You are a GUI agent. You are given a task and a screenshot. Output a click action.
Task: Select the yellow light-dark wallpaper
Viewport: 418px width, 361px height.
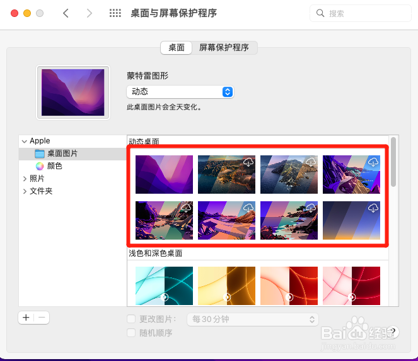click(x=226, y=286)
